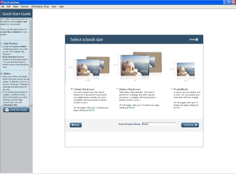Open the Make menu

coord(16,7)
